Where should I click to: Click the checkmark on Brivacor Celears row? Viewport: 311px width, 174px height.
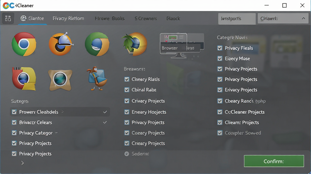pyautogui.click(x=105, y=123)
